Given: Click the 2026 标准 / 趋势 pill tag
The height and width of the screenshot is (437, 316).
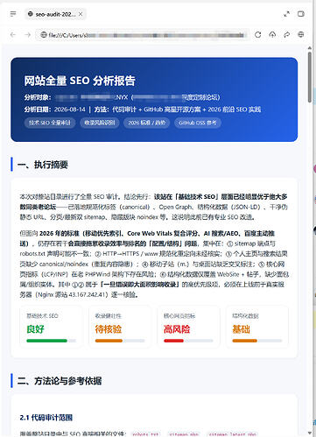Looking at the screenshot, I should [147, 123].
